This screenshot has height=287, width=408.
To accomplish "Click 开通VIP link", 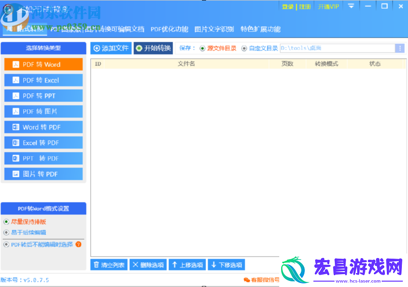I will (x=328, y=7).
